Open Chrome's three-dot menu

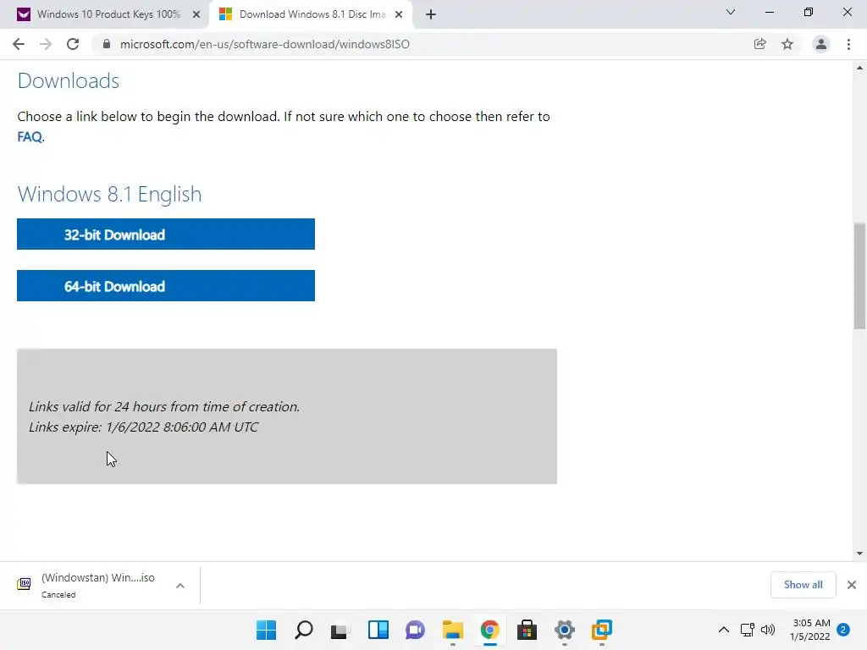(x=848, y=44)
